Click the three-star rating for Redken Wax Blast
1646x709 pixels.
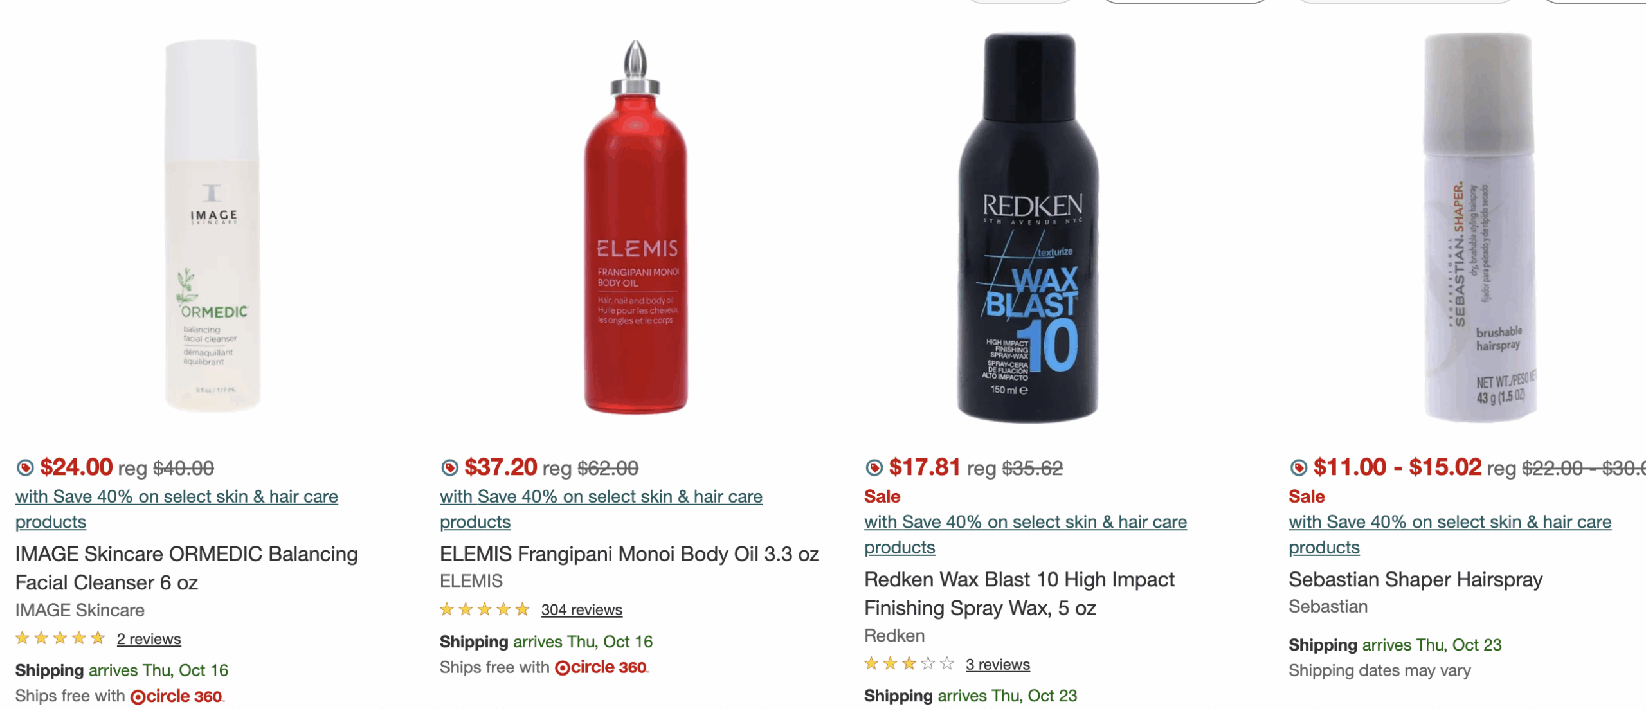tap(909, 664)
